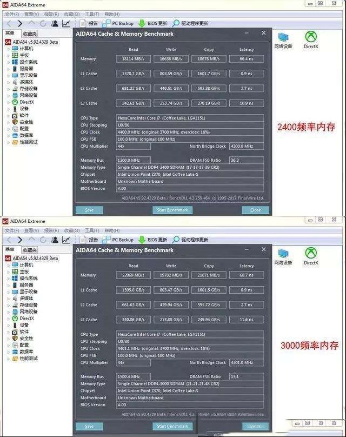Click the forward arrow in lower AIDA64 toolbar
346x437 pixels.
pos(19,240)
